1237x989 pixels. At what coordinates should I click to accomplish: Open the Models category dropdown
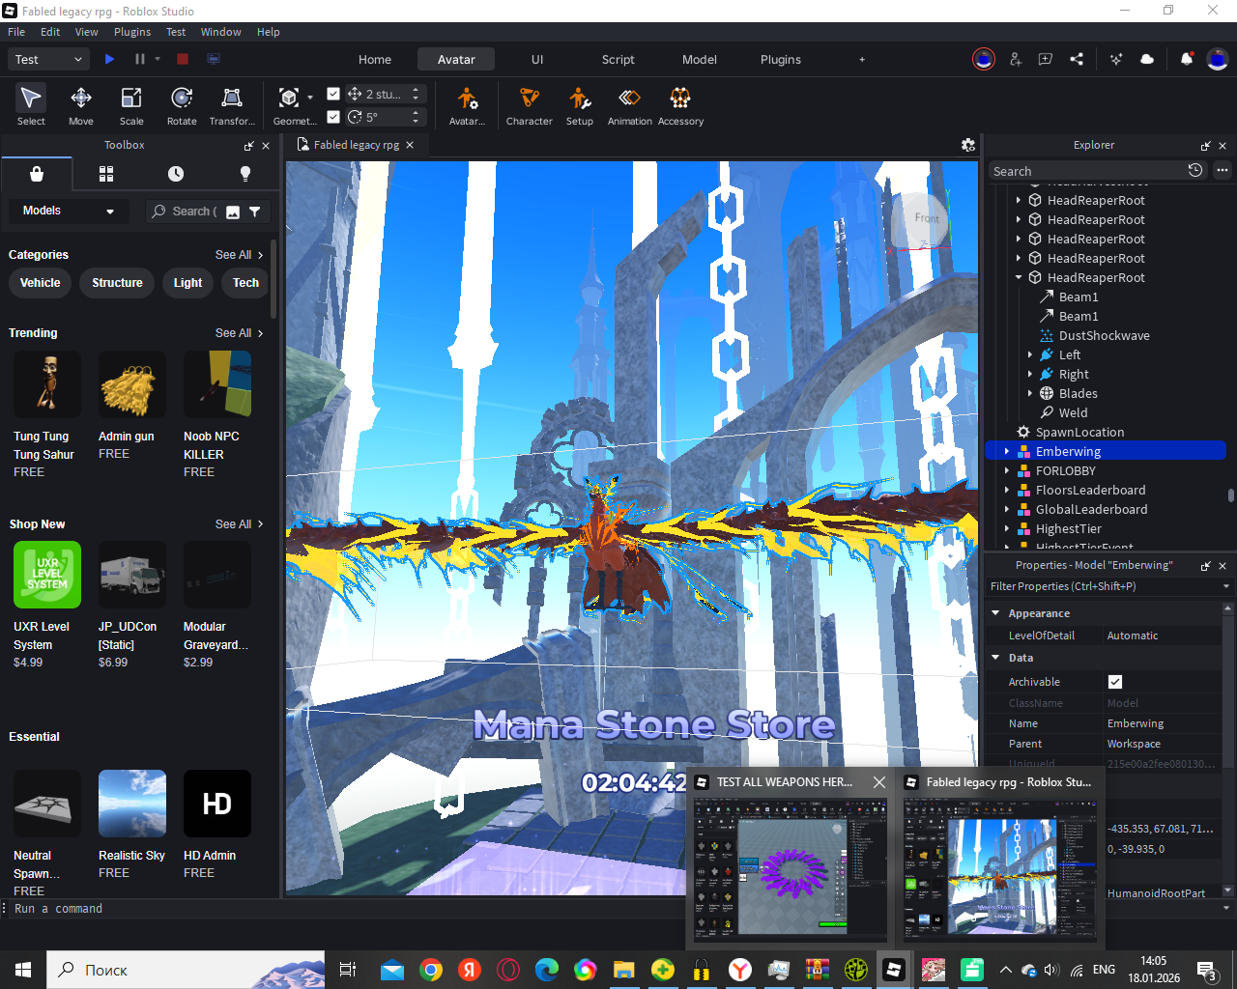pos(68,211)
